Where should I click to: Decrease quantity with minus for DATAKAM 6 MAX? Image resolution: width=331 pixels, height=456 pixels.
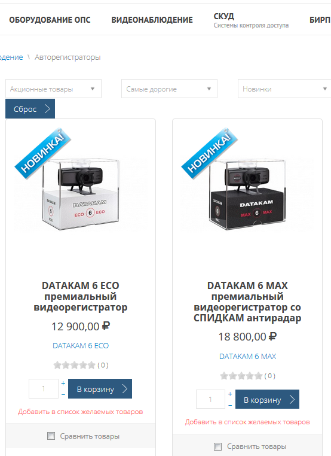[x=230, y=405]
